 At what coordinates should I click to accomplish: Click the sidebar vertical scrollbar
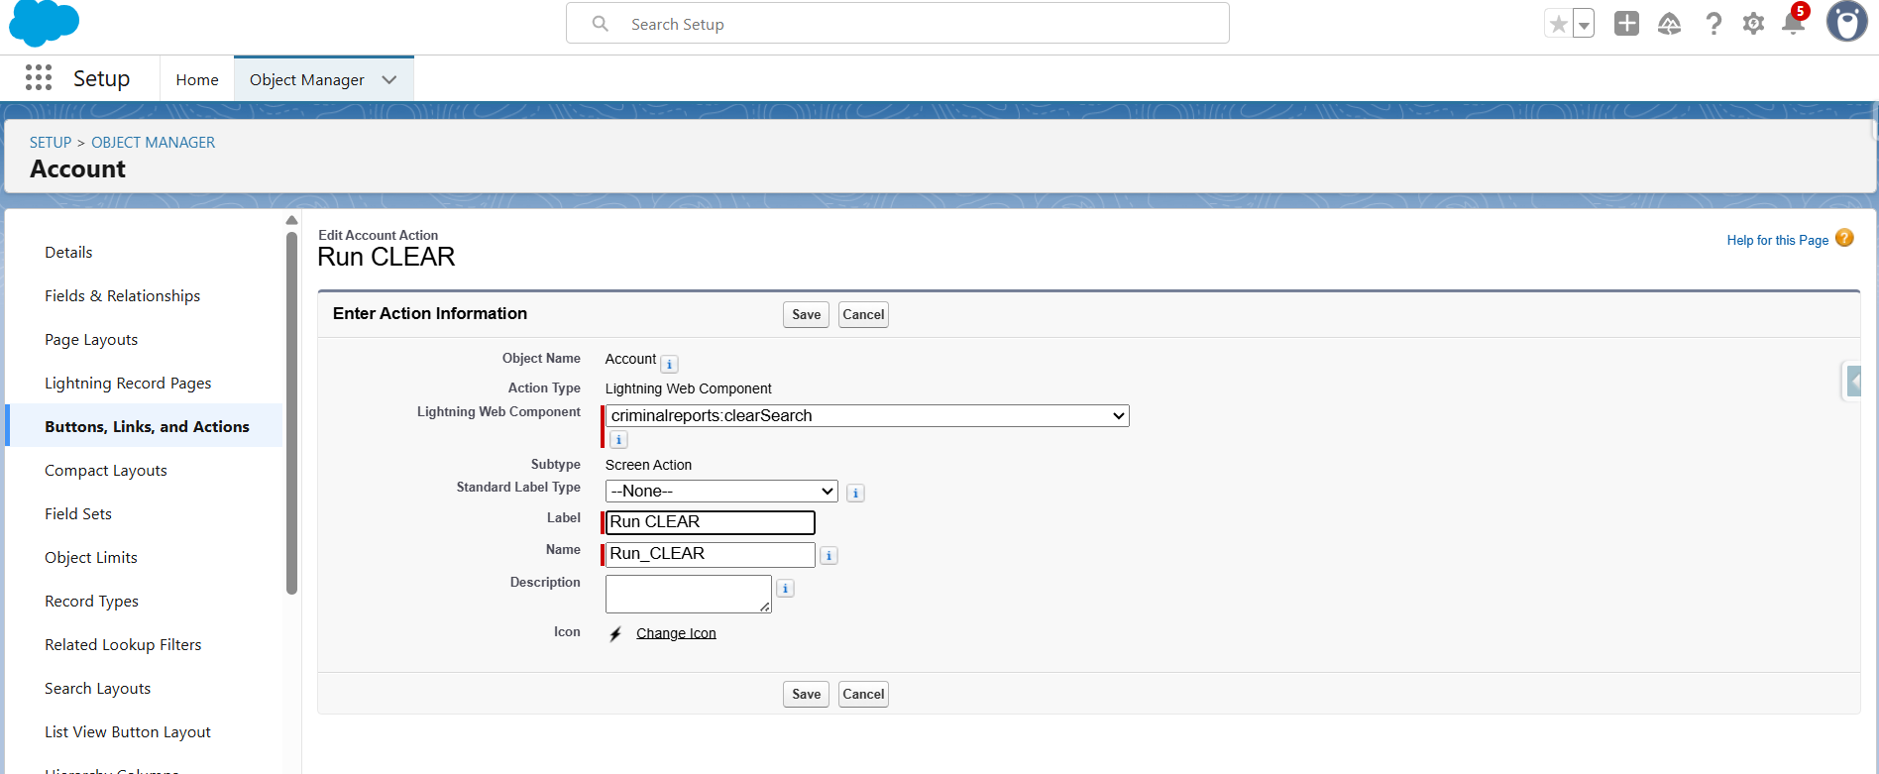coord(291,412)
